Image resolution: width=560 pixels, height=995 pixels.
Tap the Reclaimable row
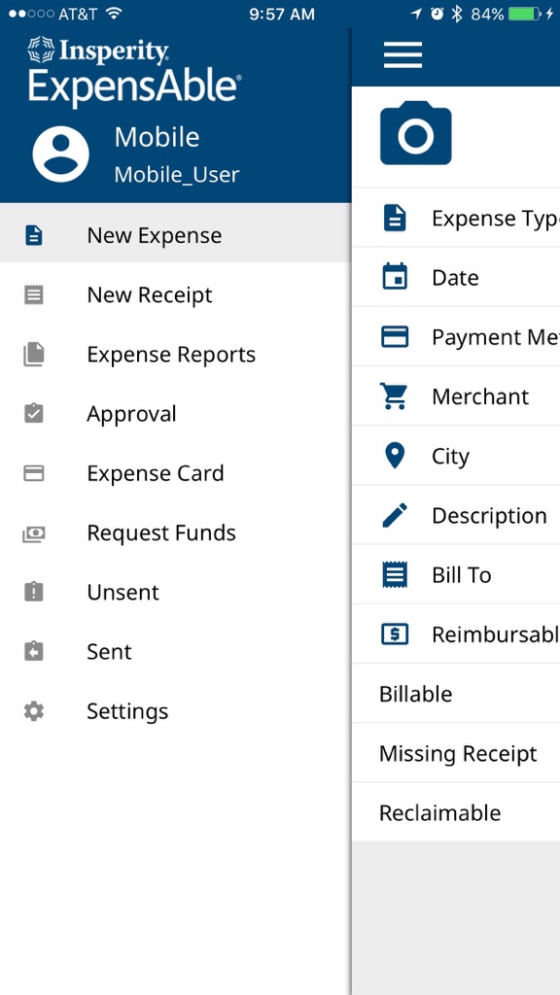(x=456, y=813)
